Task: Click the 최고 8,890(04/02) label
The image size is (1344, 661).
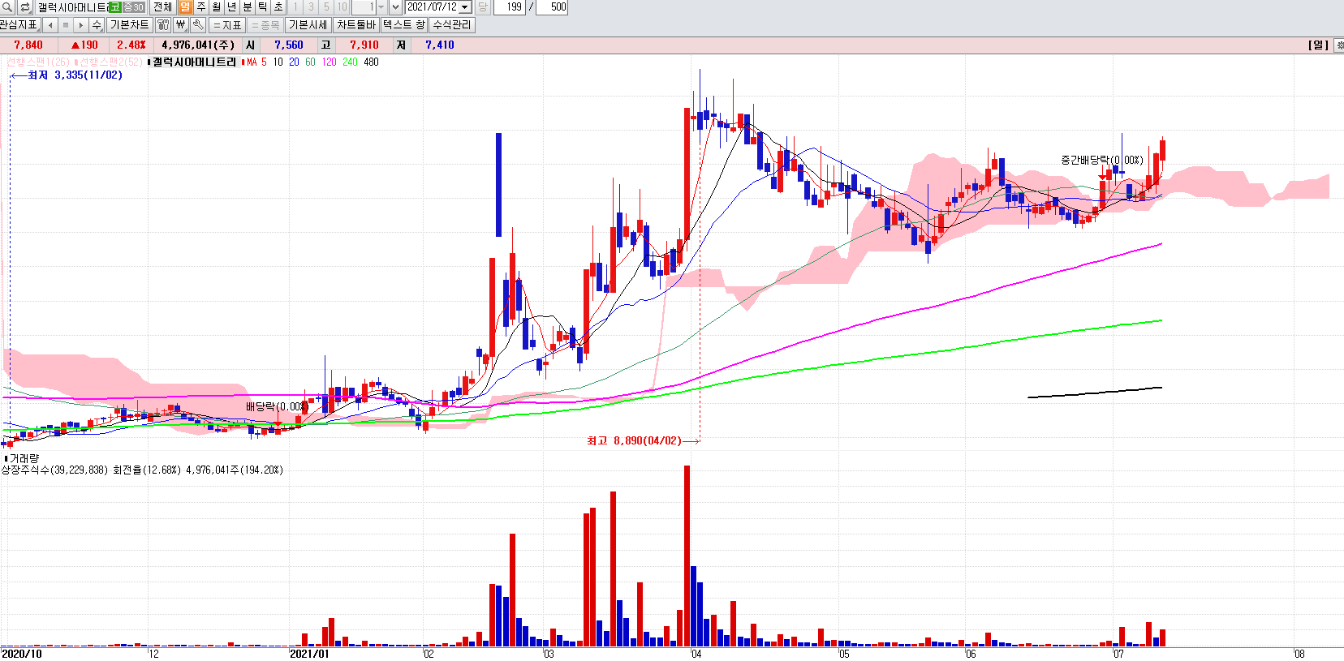Action: click(x=634, y=441)
